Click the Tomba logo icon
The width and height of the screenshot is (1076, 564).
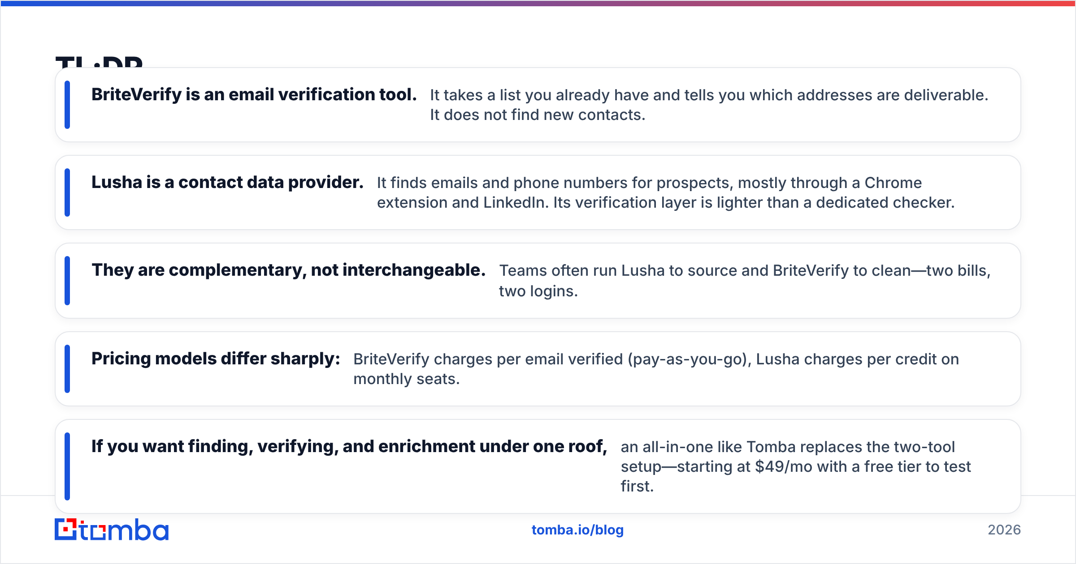pyautogui.click(x=111, y=530)
